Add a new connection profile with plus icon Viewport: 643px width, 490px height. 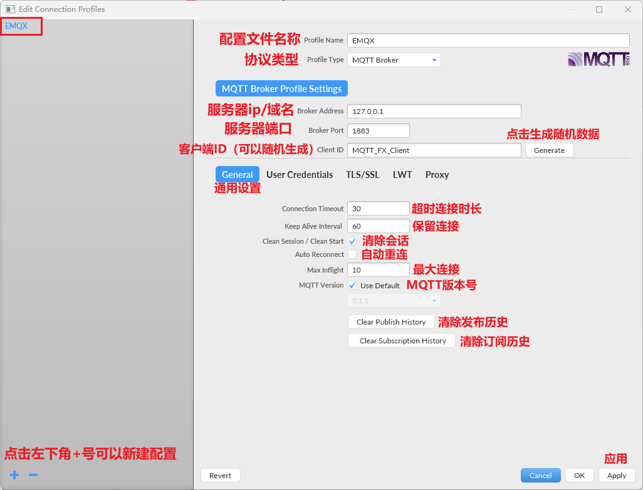15,475
